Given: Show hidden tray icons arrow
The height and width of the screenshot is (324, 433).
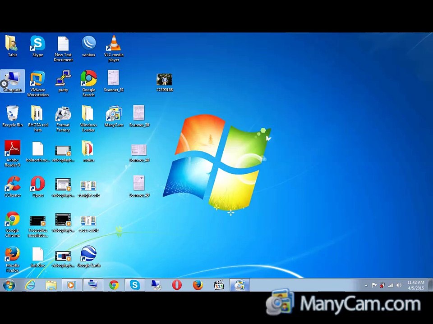Looking at the screenshot, I should click(366, 285).
